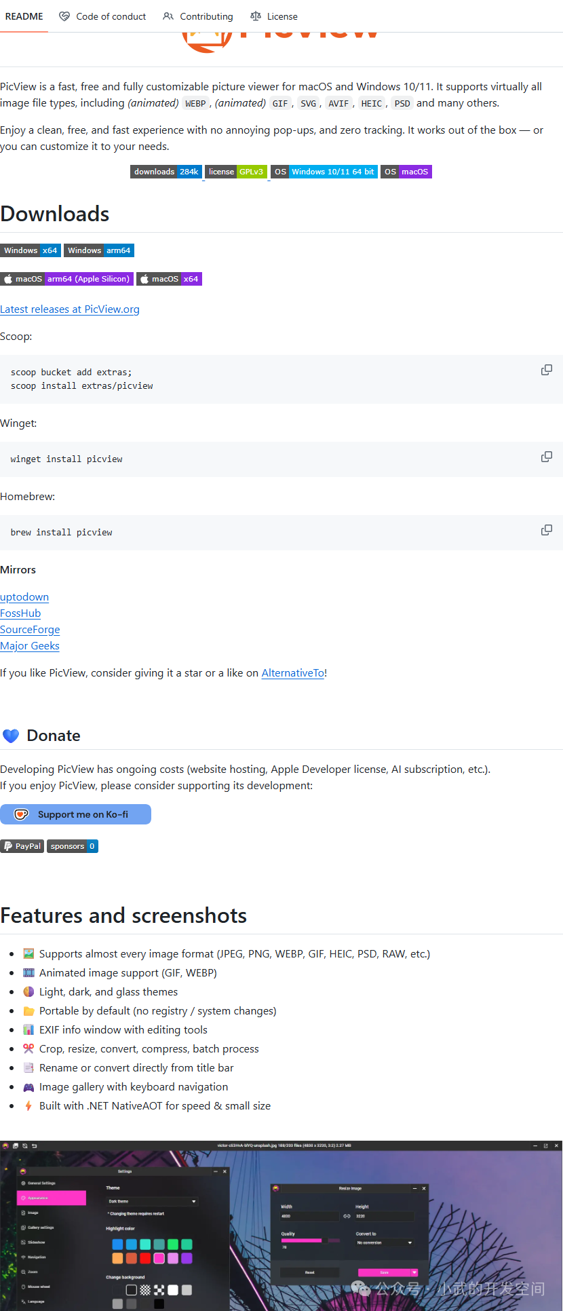Click 'Image gallery with keyboard navigation' item
This screenshot has height=1311, width=563.
[134, 1086]
